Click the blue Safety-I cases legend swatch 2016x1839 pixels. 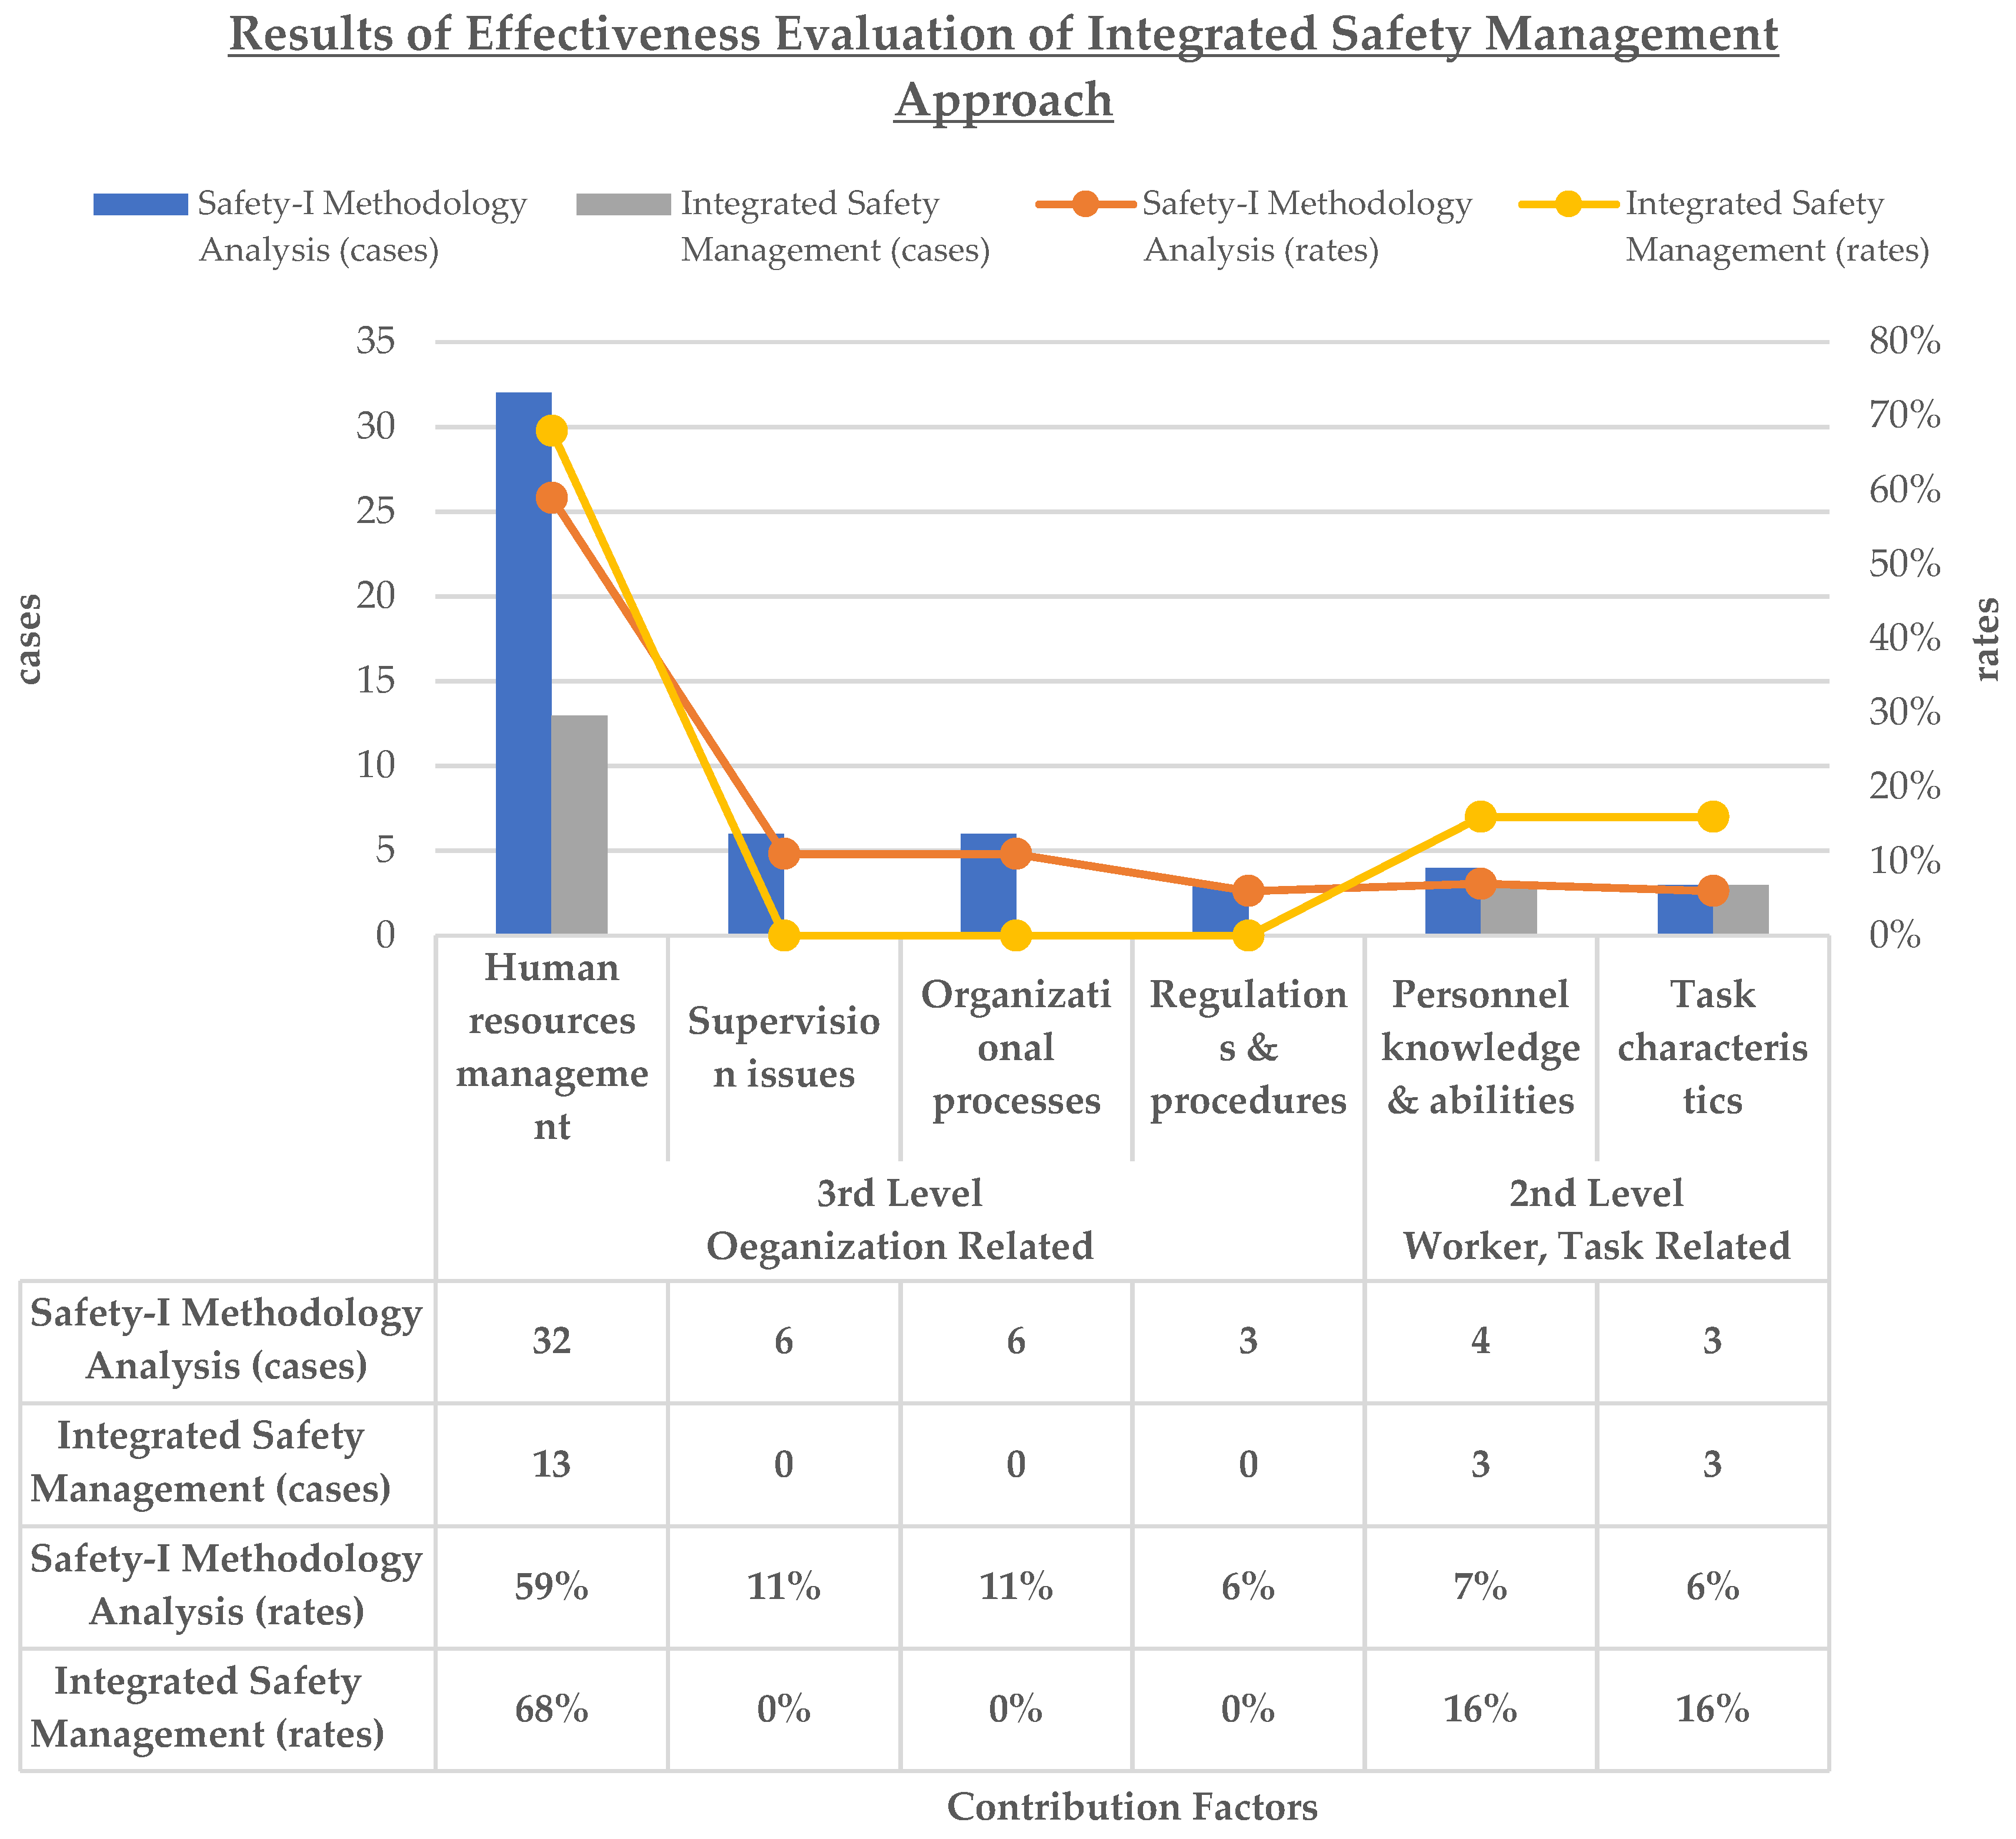[x=140, y=204]
